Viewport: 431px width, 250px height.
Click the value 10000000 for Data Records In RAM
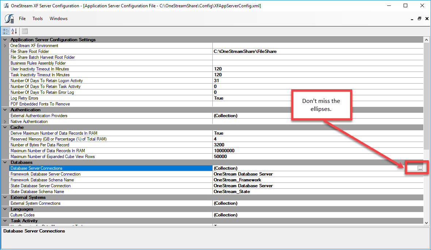[x=224, y=151]
